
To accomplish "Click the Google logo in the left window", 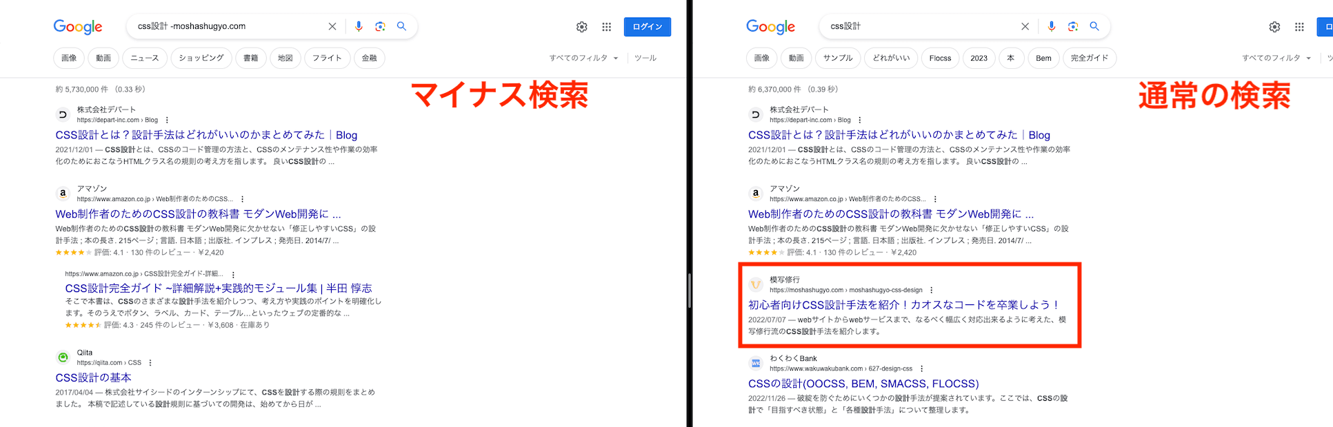I will click(x=78, y=27).
